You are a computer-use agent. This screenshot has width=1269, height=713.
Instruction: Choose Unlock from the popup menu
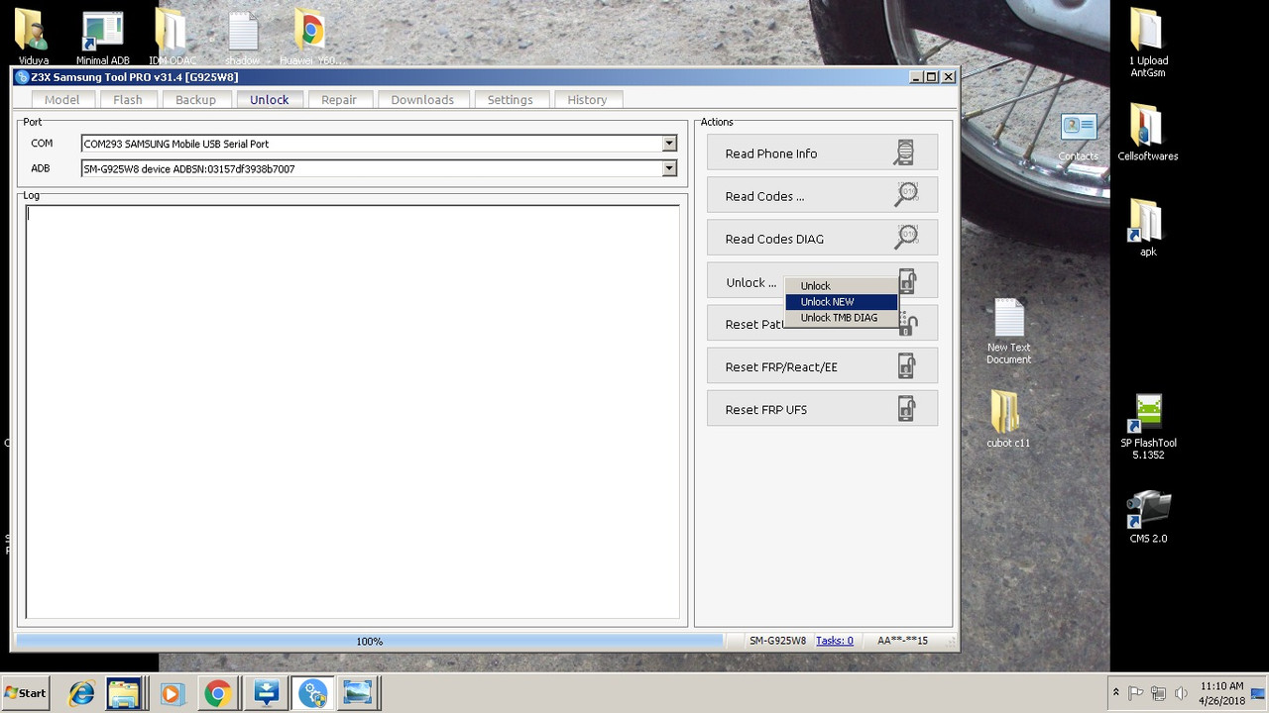[x=841, y=286]
